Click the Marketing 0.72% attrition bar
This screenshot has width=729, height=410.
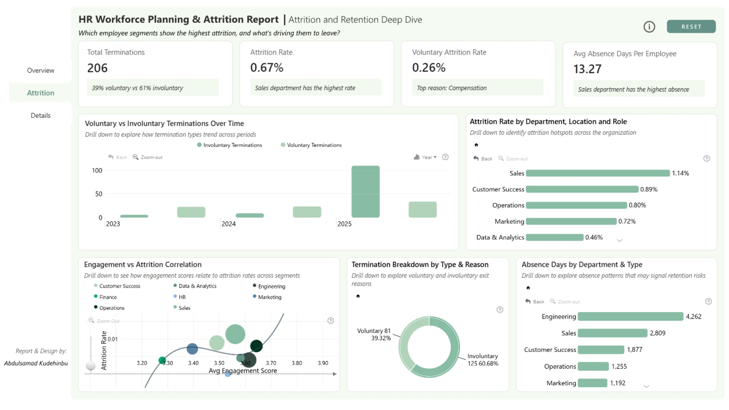(x=571, y=221)
